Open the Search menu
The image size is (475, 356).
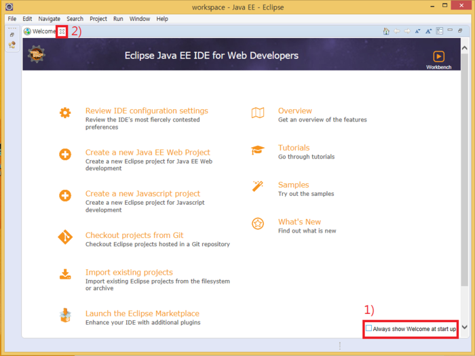[75, 19]
